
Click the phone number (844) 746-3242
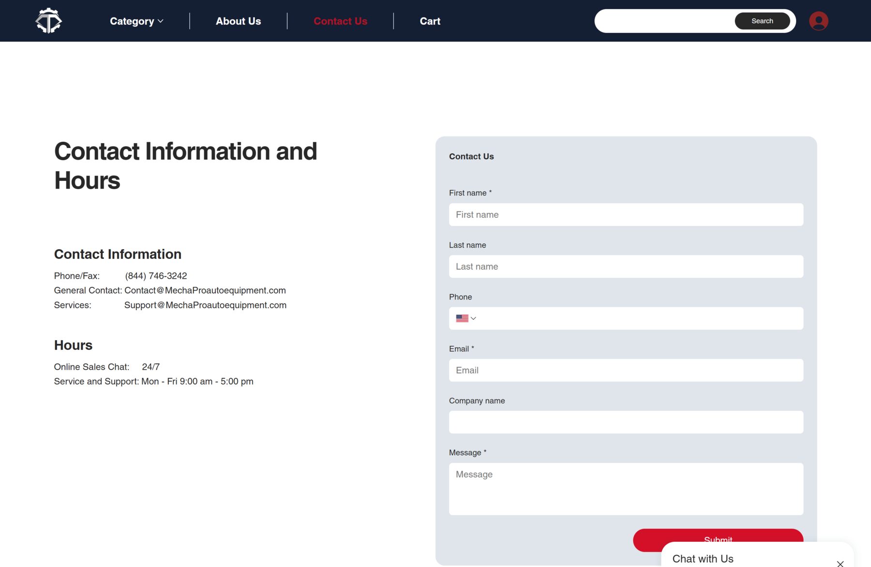click(x=156, y=276)
